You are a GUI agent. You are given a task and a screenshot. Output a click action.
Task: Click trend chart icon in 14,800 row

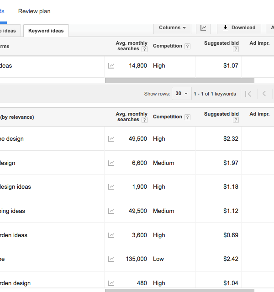click(111, 66)
